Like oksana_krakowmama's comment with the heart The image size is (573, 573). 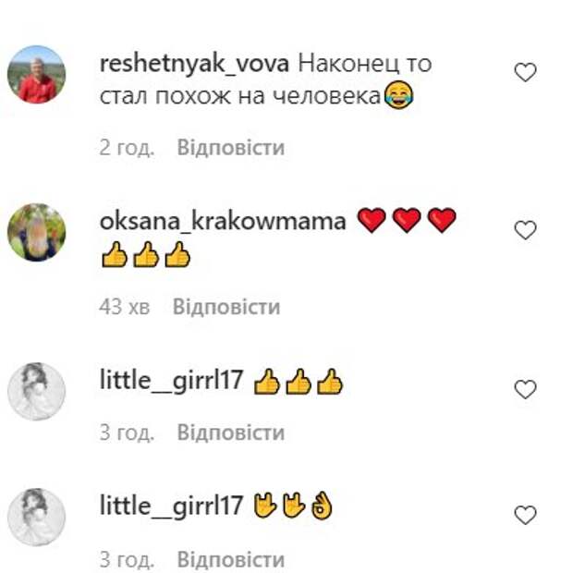[525, 230]
